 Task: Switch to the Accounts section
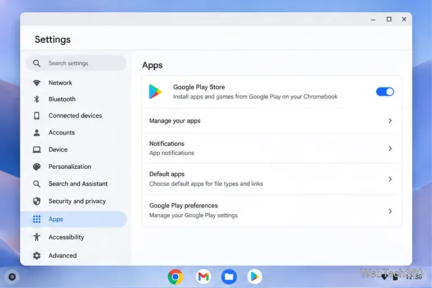(73, 133)
